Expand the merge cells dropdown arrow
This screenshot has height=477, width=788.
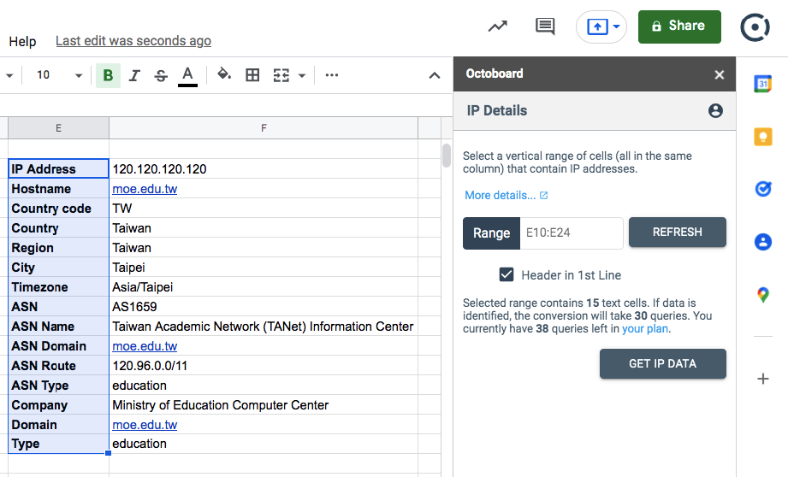301,76
